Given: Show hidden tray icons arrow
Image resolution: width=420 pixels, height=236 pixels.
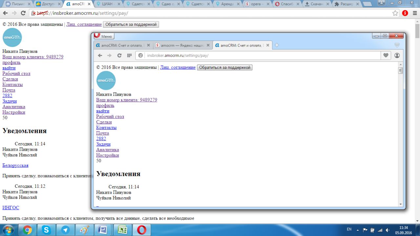Looking at the screenshot, I should point(358,230).
